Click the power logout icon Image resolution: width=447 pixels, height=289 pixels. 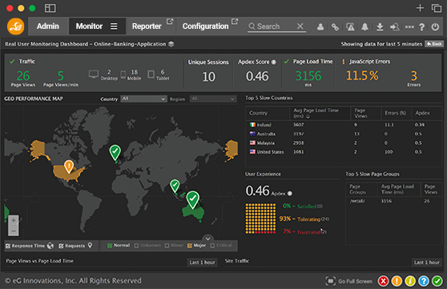(435, 27)
